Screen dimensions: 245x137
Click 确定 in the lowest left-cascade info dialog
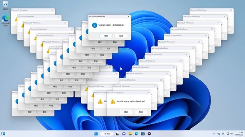pos(30,112)
